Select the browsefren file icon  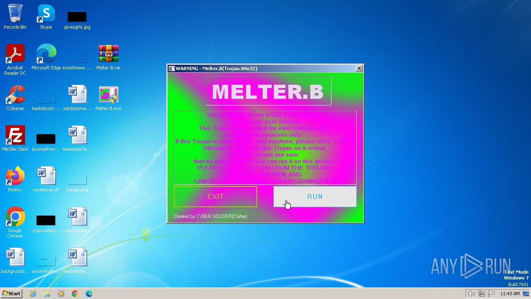[46, 142]
